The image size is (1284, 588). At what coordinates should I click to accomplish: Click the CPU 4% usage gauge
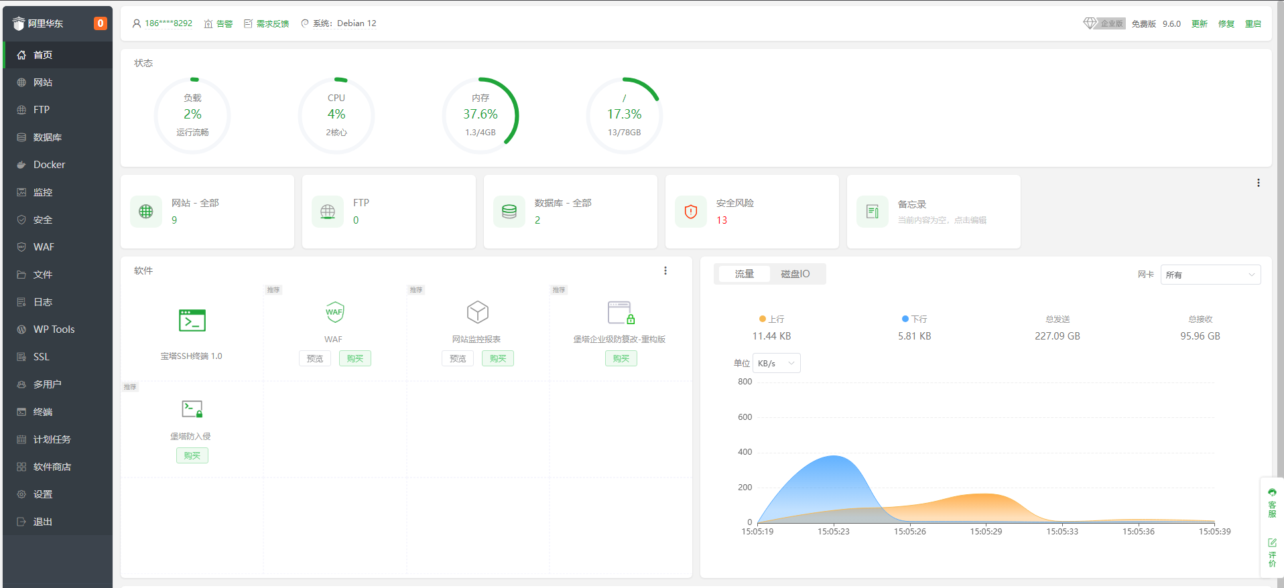coord(336,115)
